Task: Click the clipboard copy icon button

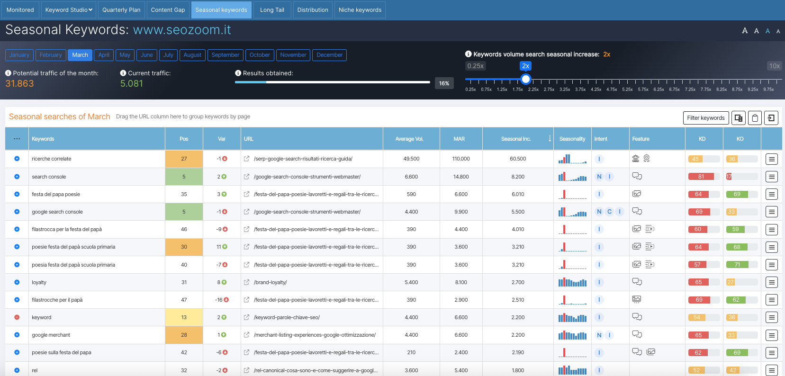Action: click(x=755, y=118)
